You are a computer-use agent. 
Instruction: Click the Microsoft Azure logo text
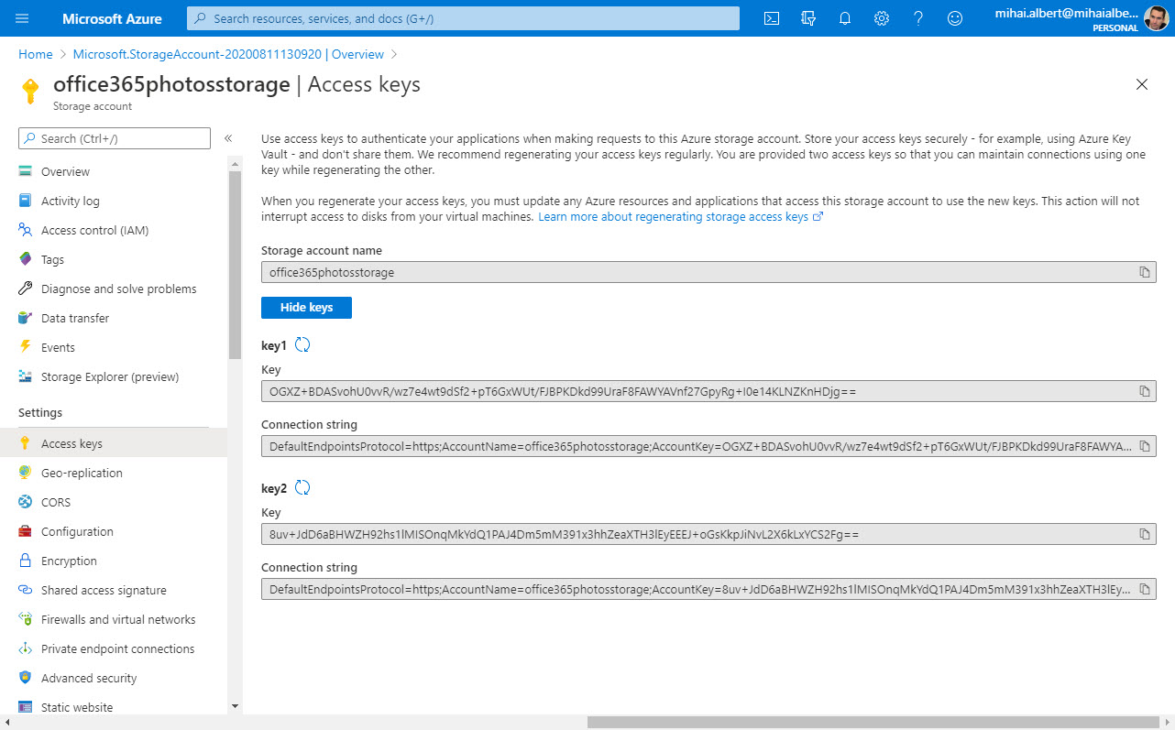coord(112,18)
